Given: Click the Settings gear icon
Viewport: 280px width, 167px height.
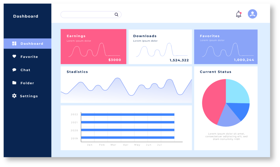Looking at the screenshot, I should pyautogui.click(x=14, y=96).
